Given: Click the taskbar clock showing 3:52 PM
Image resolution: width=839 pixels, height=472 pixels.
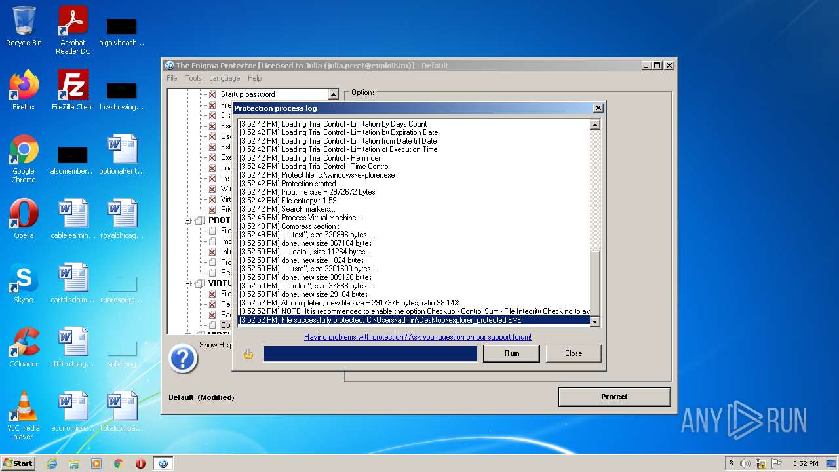Looking at the screenshot, I should tap(805, 463).
